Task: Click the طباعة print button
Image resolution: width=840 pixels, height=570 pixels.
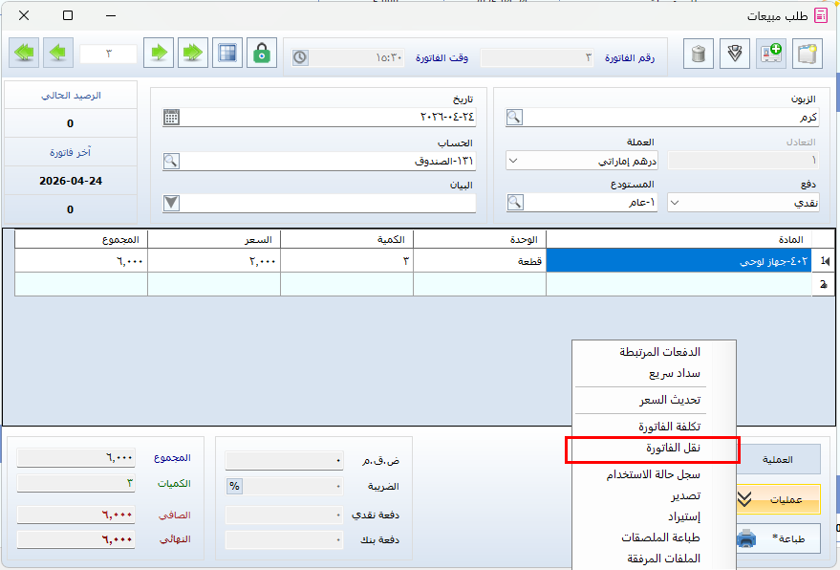Action: (780, 538)
